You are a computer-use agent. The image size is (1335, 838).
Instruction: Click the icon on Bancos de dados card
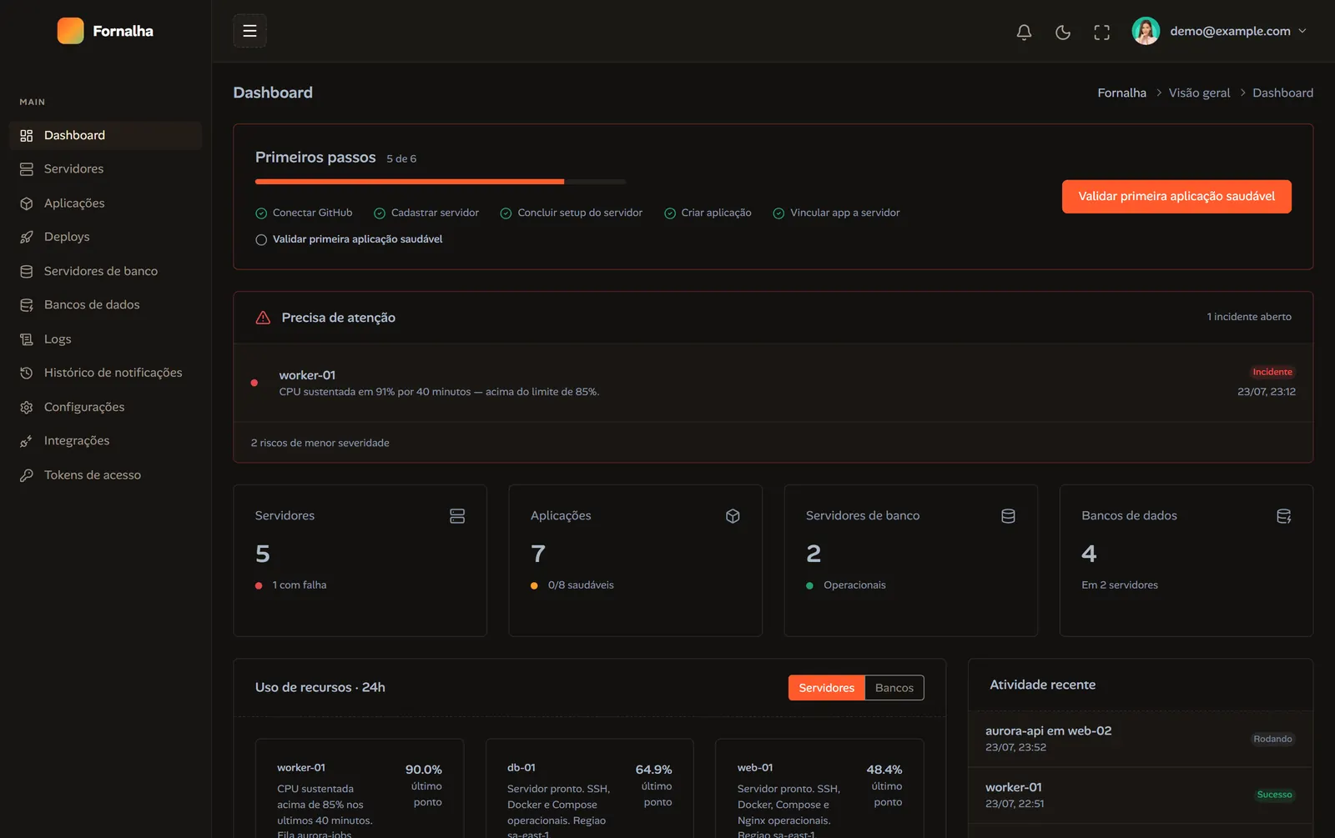tap(1283, 516)
